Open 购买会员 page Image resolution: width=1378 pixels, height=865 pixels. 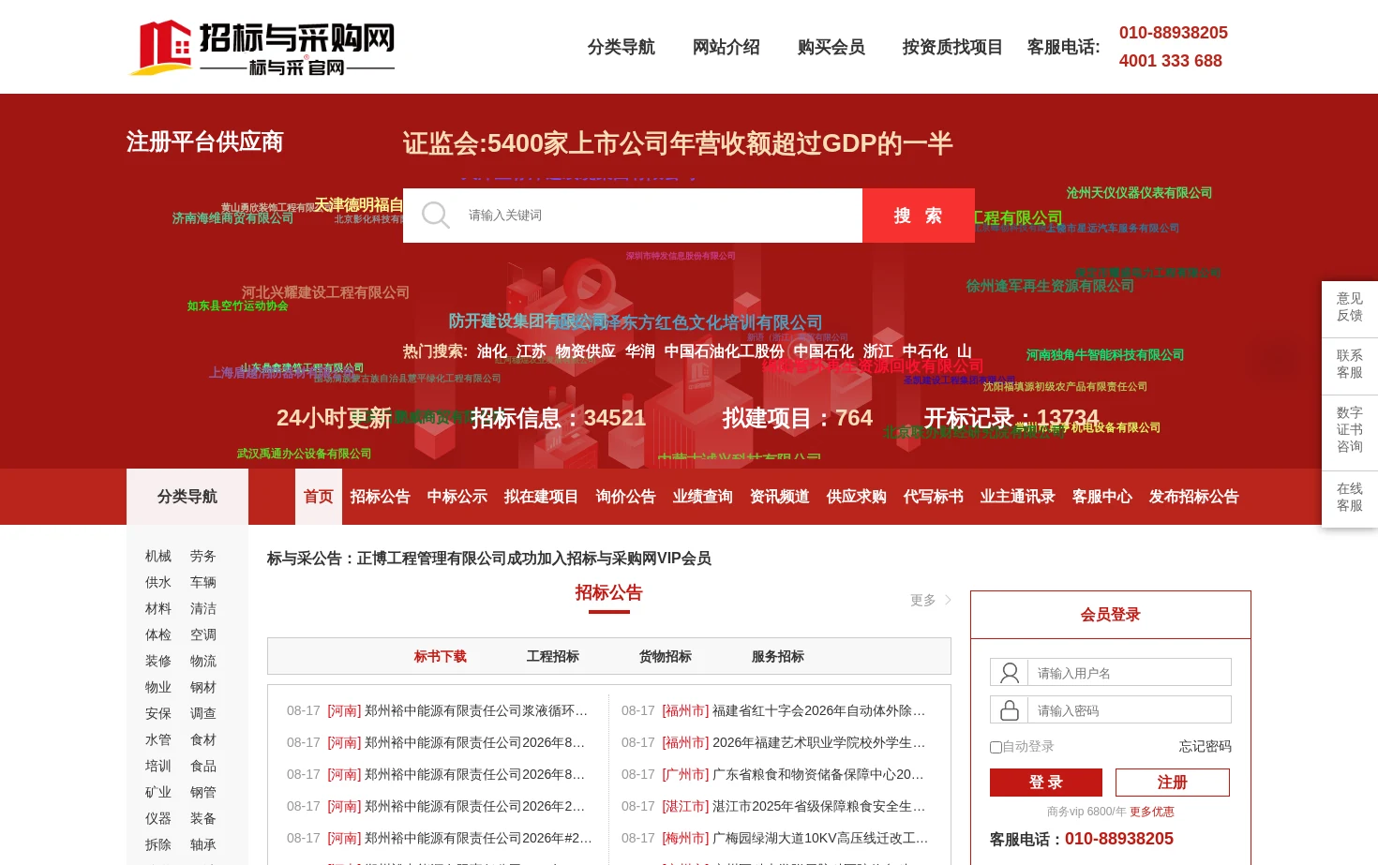click(x=831, y=47)
